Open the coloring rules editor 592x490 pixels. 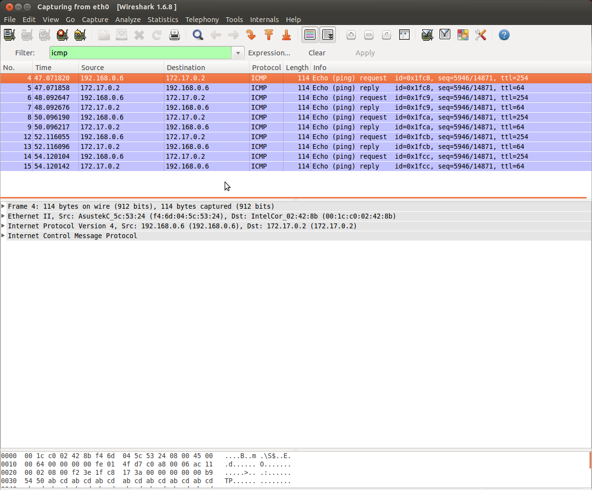pyautogui.click(x=463, y=35)
